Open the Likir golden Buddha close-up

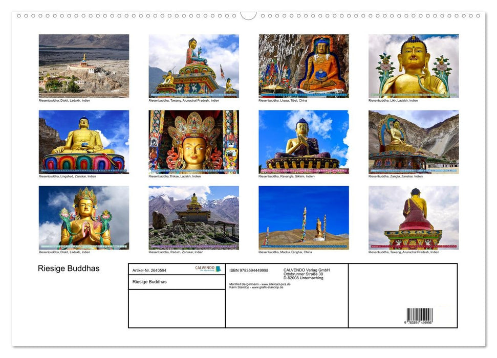[414, 66]
